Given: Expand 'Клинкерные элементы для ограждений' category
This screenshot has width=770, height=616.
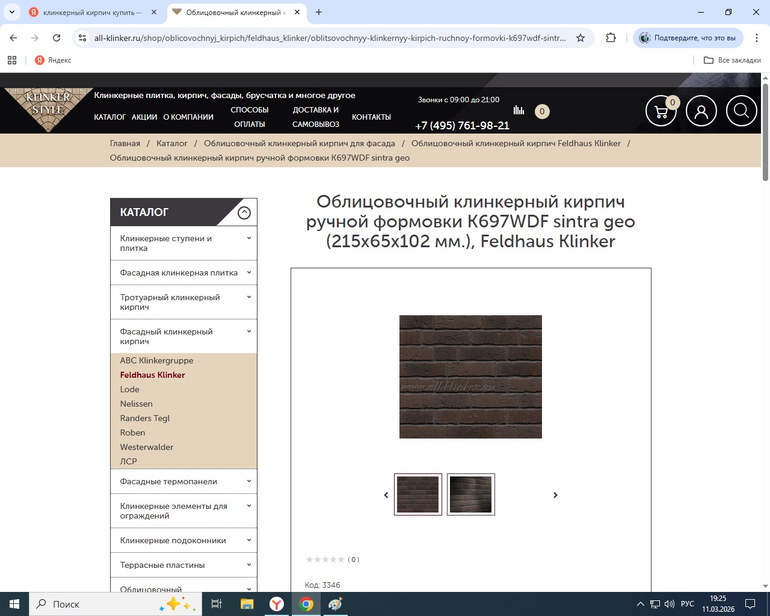Looking at the screenshot, I should pos(249,506).
